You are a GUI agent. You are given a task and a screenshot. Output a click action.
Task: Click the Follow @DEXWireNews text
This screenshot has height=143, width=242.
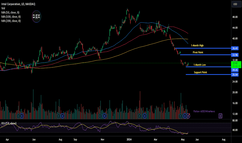pyautogui.click(x=204, y=112)
